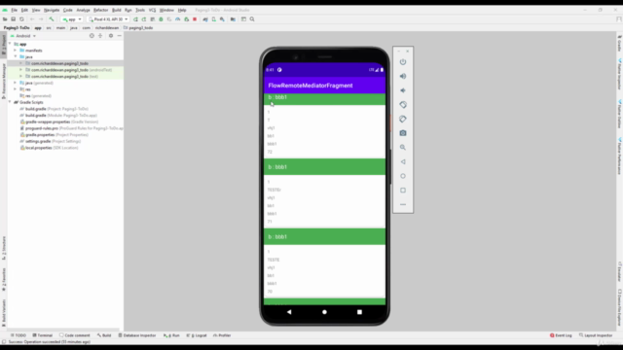Click the emulator power button icon
This screenshot has height=350, width=623.
[x=403, y=62]
